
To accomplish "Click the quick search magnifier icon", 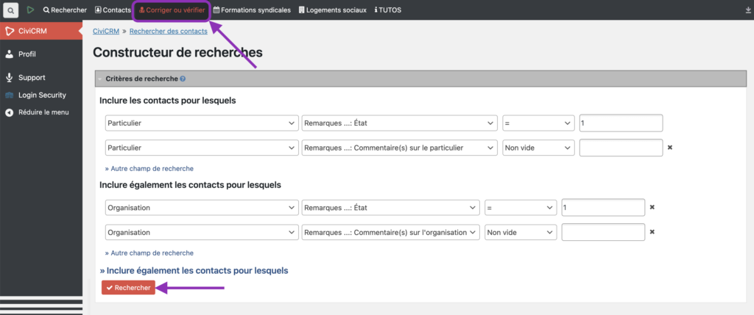I will (11, 10).
